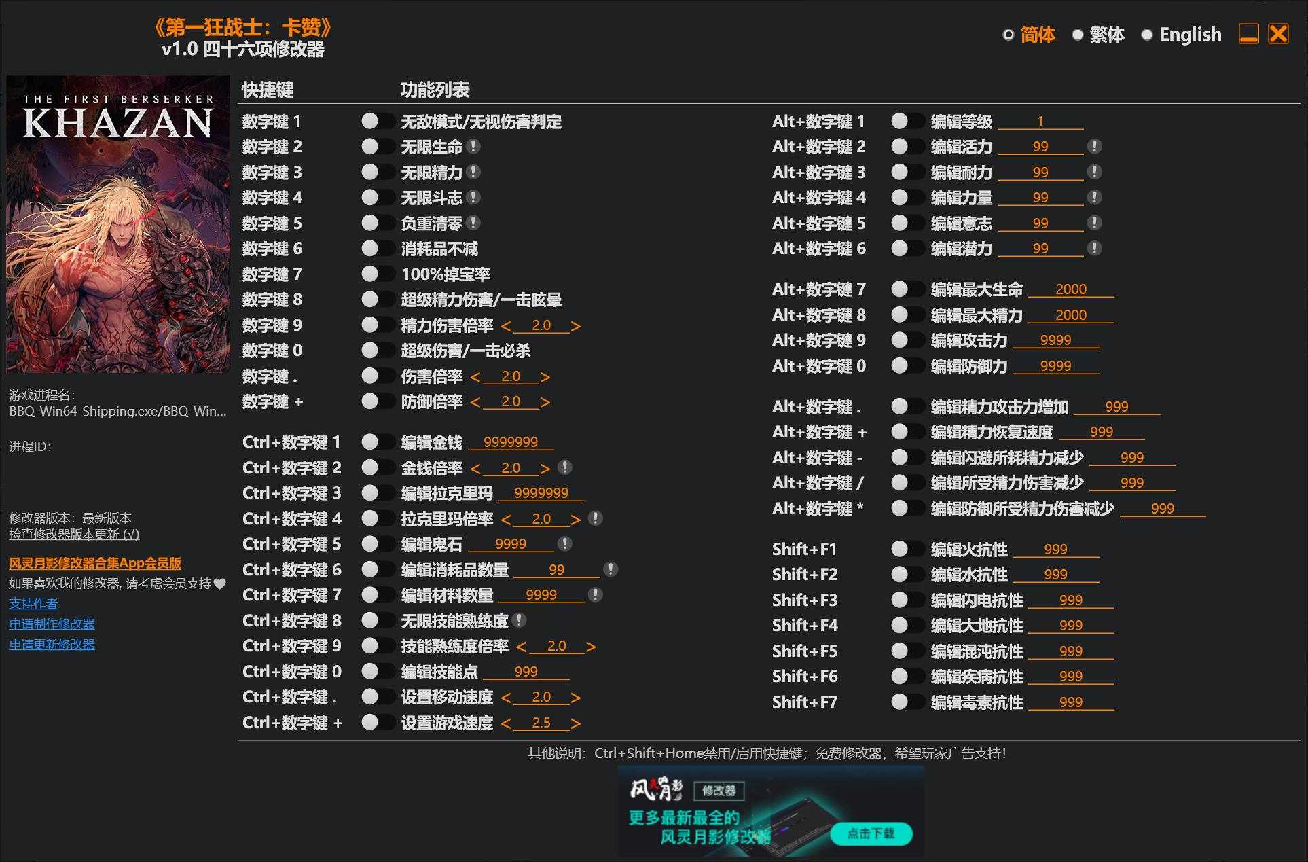Turn on 消耗品不减 toggle

click(x=378, y=249)
